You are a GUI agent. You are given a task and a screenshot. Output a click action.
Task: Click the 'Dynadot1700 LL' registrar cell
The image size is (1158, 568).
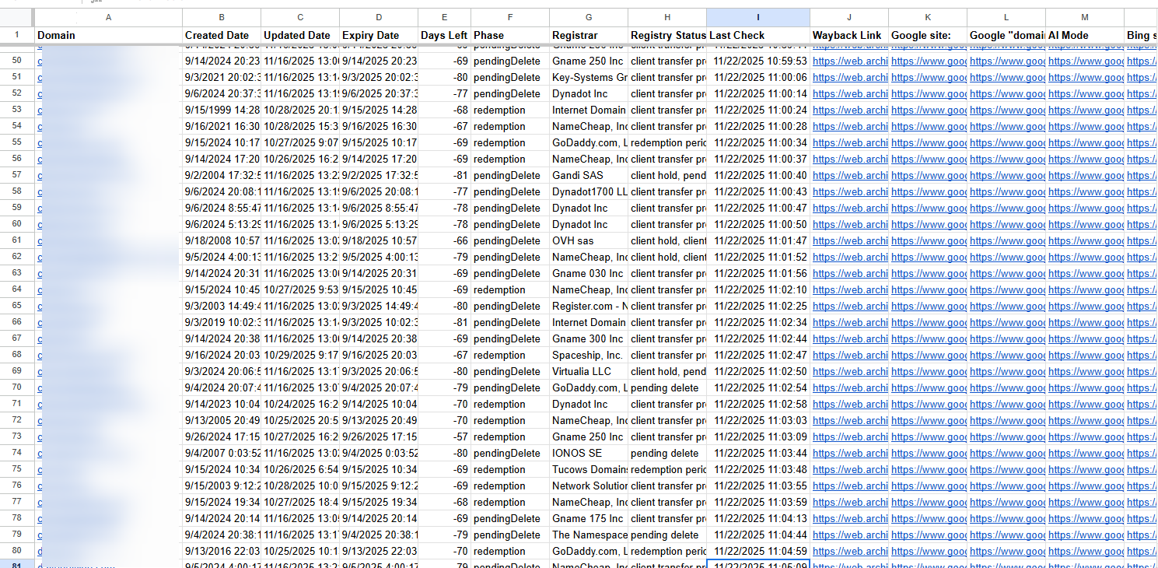point(589,191)
